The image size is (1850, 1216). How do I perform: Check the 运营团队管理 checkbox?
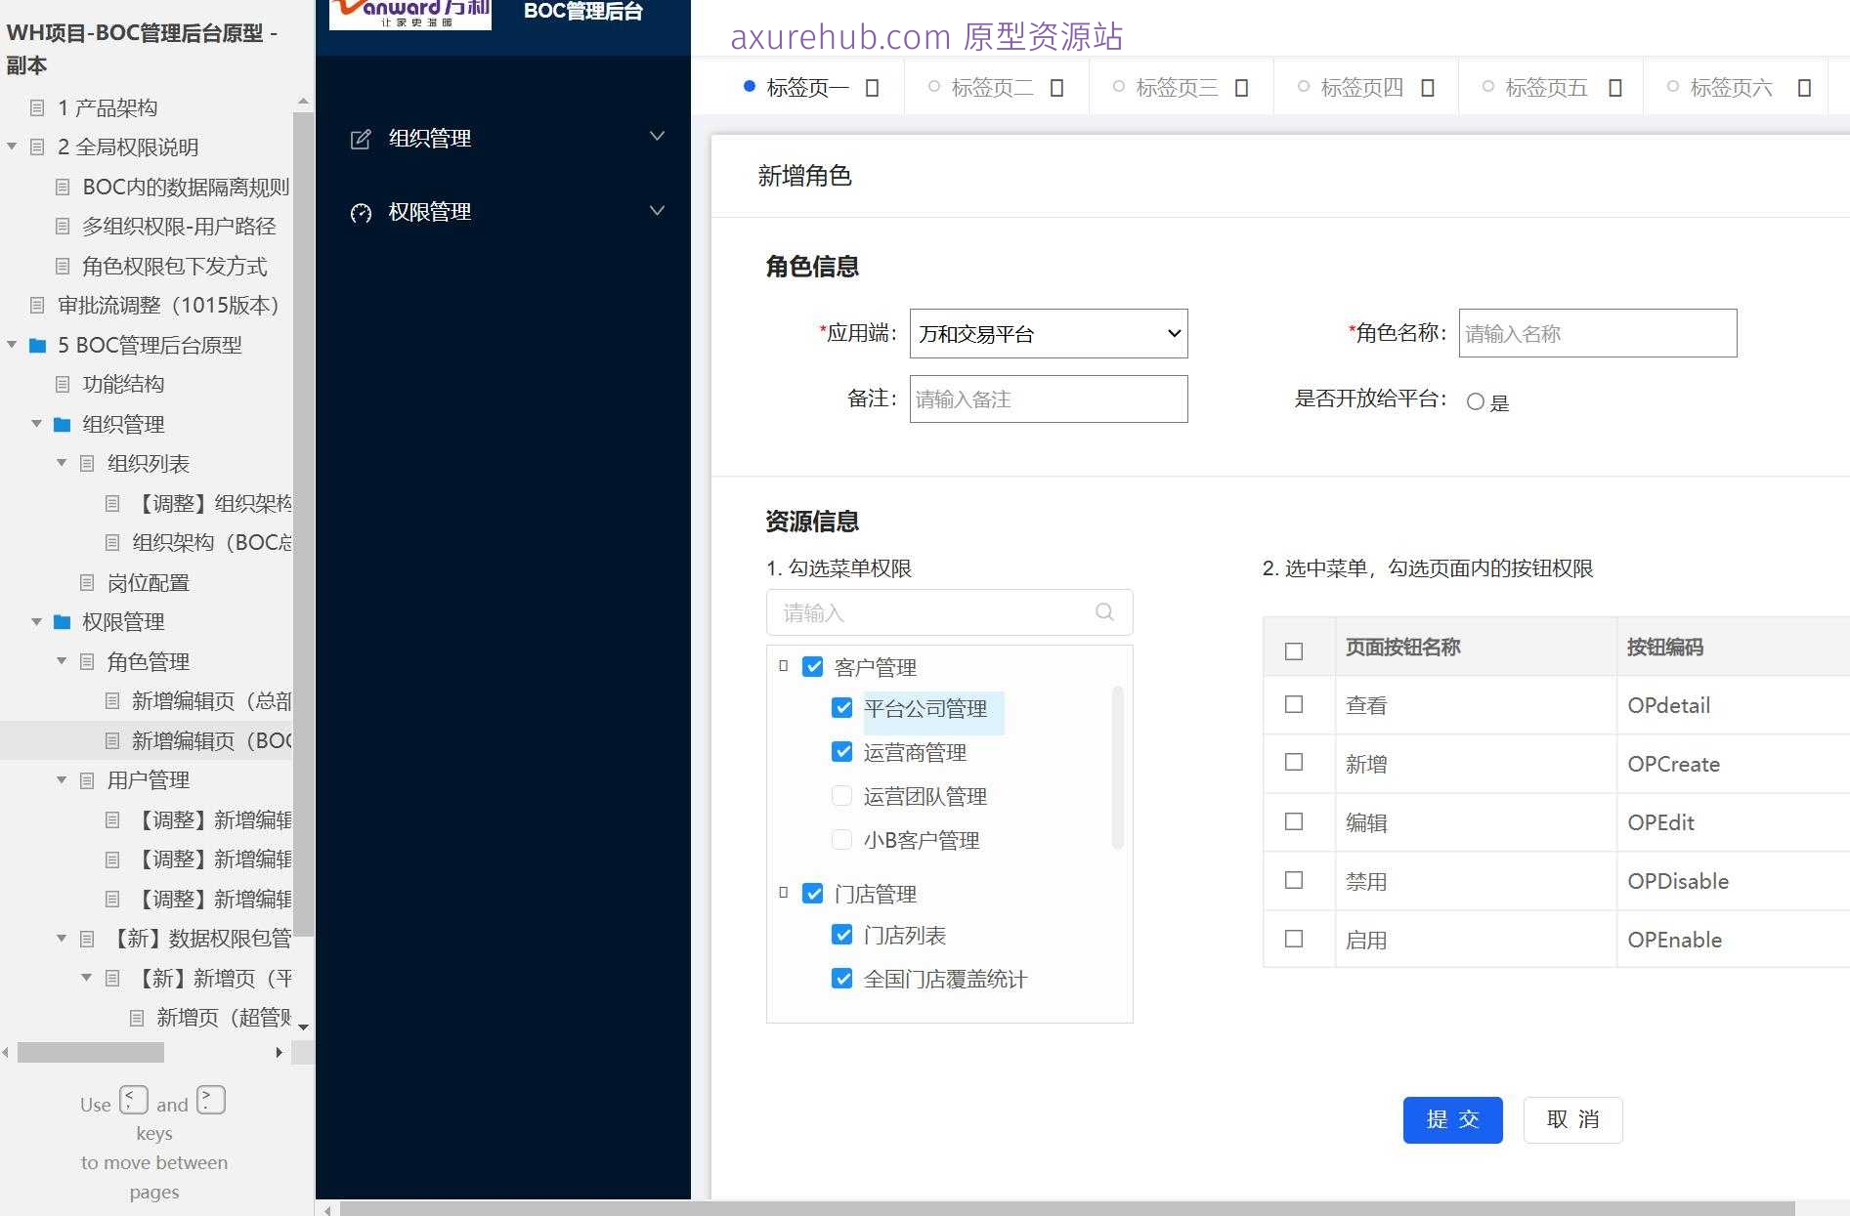click(841, 795)
